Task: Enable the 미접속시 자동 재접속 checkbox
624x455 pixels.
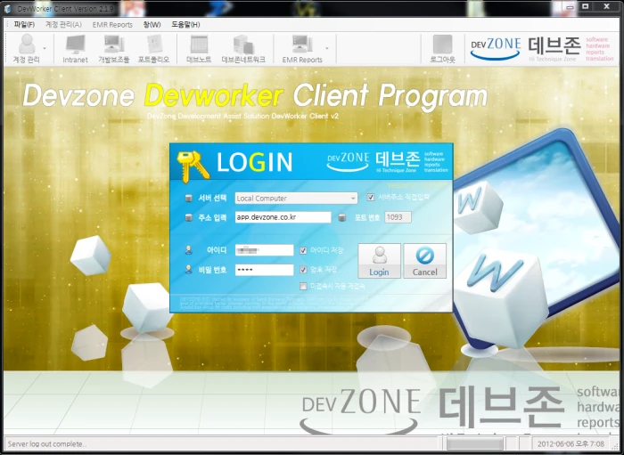Action: pos(303,286)
